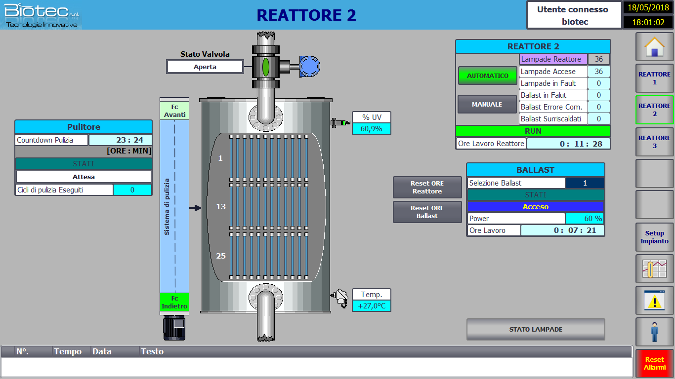The width and height of the screenshot is (675, 379).
Task: Click Reset ORE Ballast button
Action: pos(427,212)
